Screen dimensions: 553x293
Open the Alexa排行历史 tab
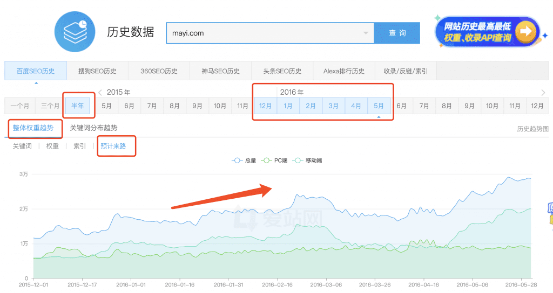[343, 71]
